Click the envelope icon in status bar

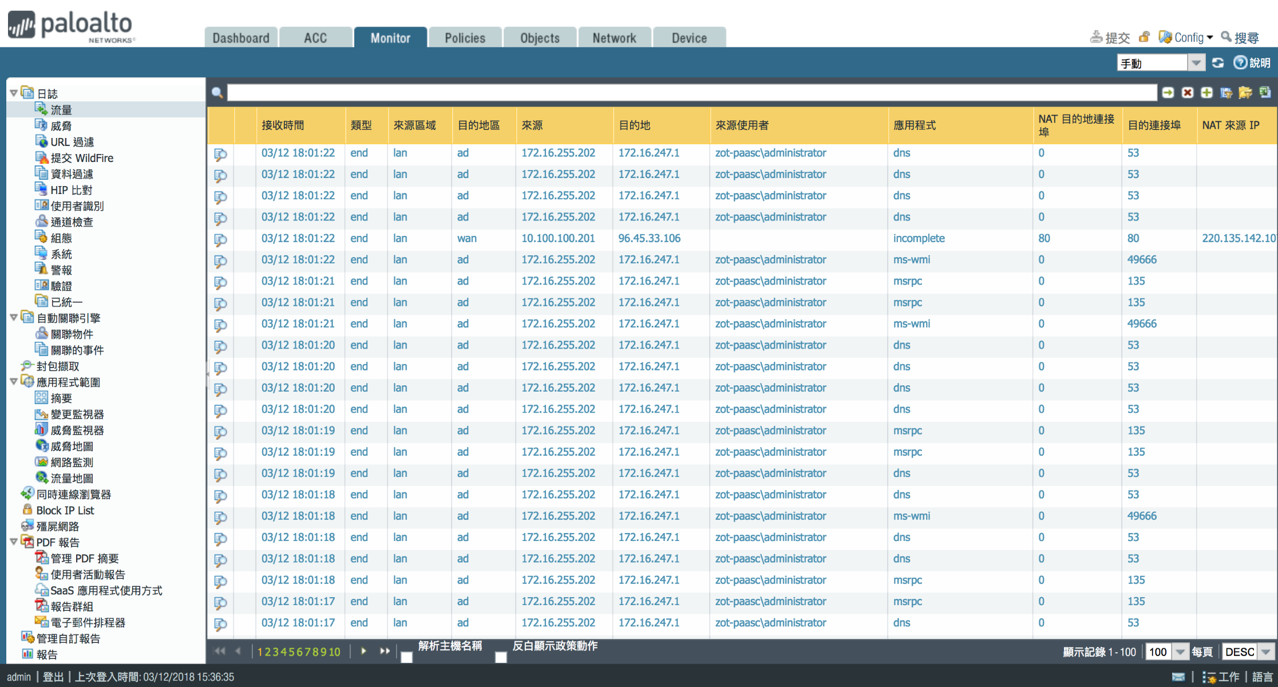click(1178, 677)
